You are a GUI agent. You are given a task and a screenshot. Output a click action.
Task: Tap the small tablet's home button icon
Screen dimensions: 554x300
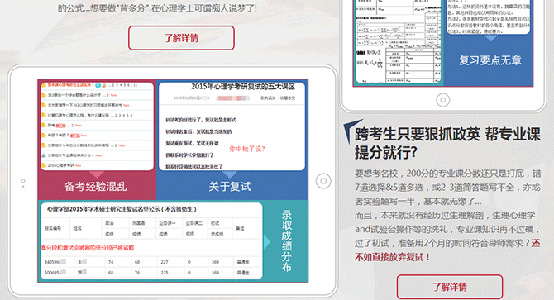(x=442, y=100)
